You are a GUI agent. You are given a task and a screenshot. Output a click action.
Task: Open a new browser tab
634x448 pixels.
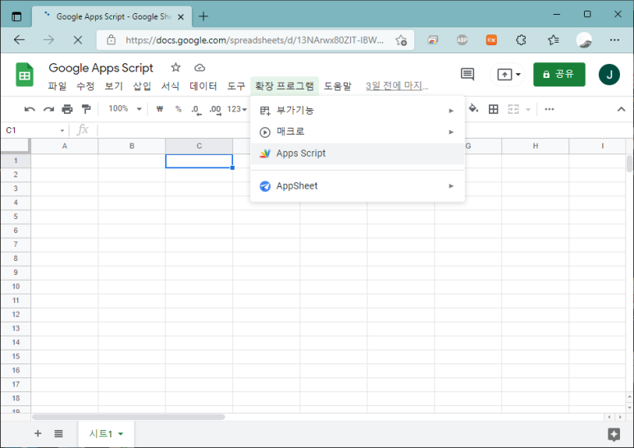pyautogui.click(x=203, y=16)
